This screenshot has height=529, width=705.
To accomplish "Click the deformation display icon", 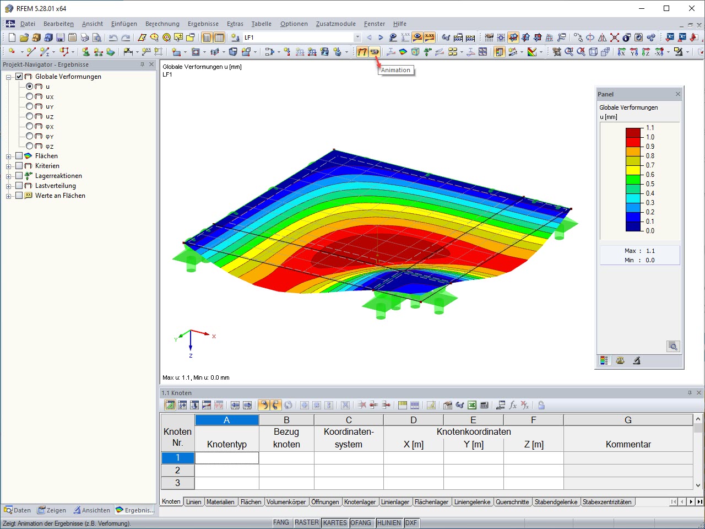I will tap(362, 52).
